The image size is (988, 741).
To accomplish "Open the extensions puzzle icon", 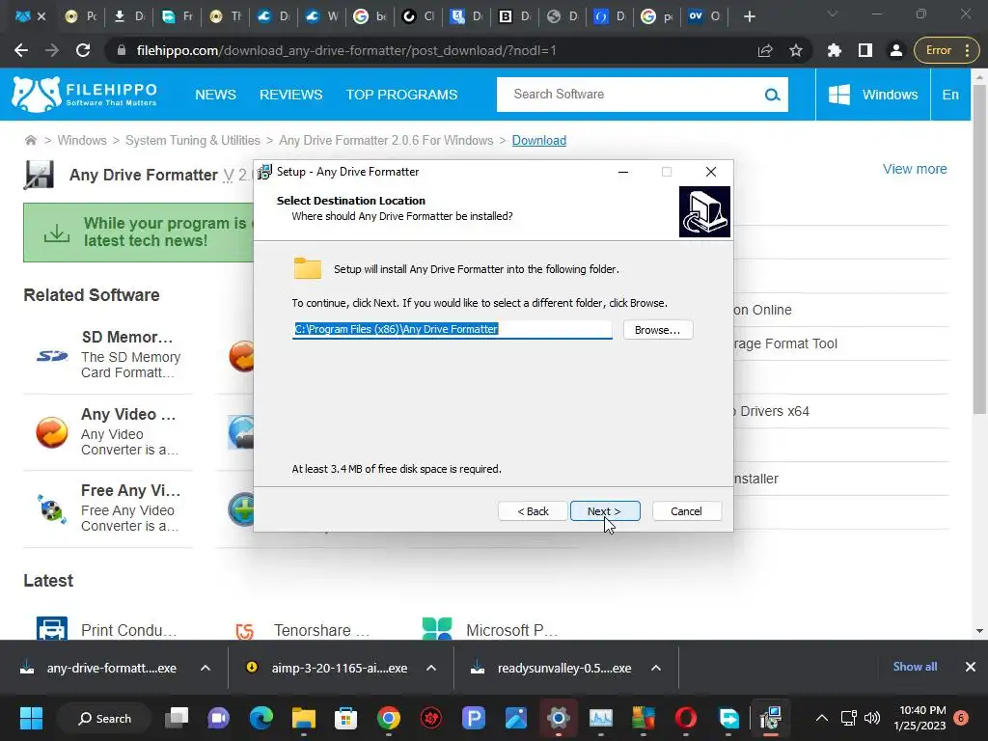I will coord(835,50).
